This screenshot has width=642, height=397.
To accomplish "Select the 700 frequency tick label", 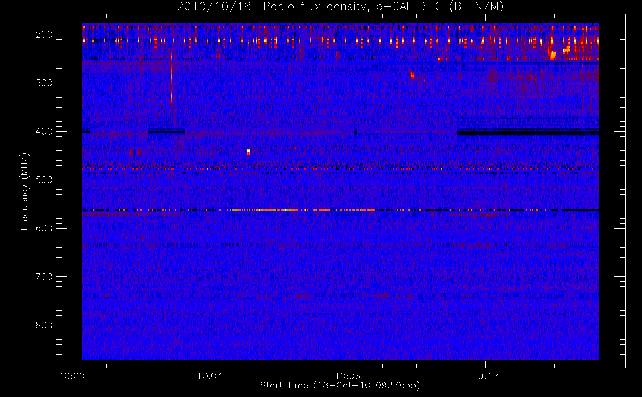I will (x=44, y=277).
